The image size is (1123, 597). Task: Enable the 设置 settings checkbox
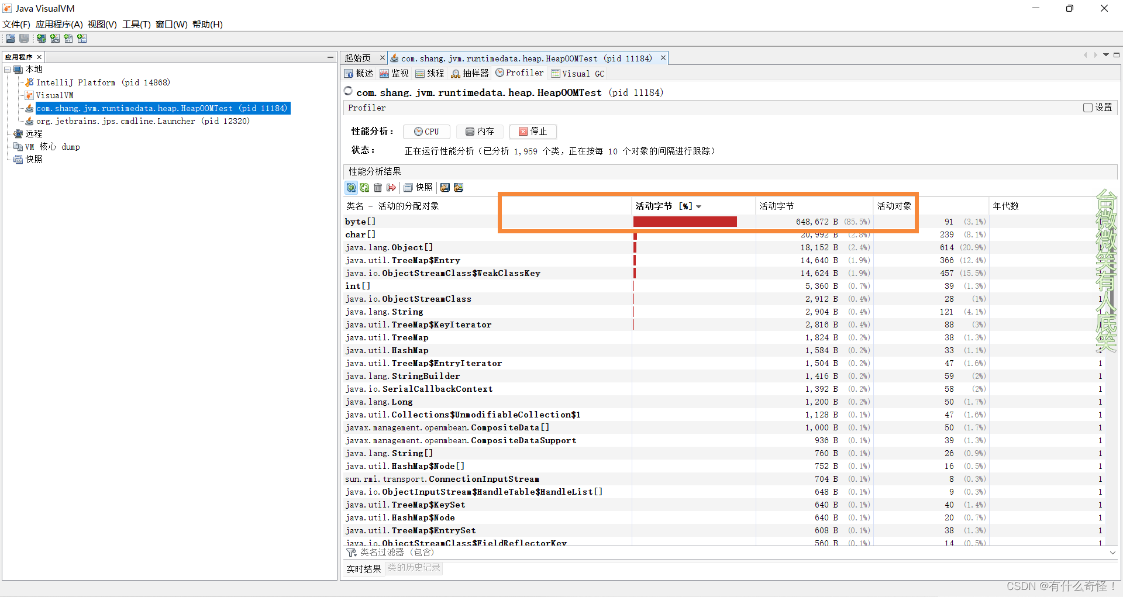pos(1088,108)
